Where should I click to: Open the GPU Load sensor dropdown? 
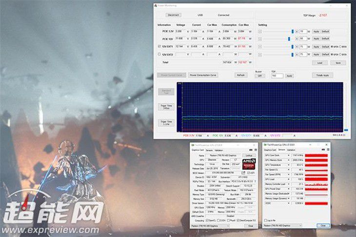(x=289, y=179)
